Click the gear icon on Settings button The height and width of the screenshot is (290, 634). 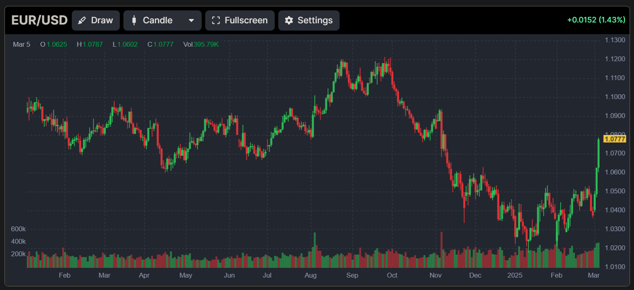289,20
